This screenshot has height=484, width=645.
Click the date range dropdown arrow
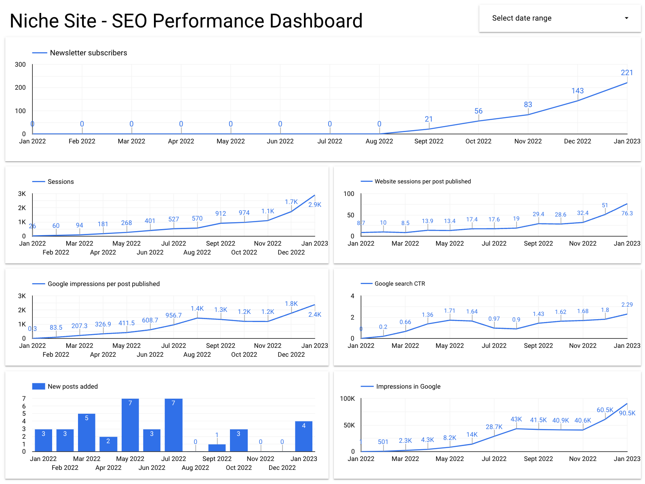[x=626, y=18]
